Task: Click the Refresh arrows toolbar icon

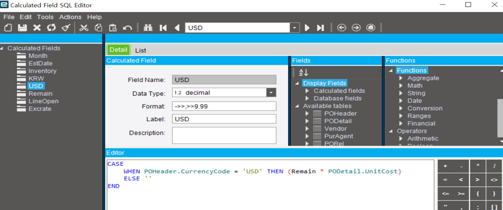Action: coord(51,28)
